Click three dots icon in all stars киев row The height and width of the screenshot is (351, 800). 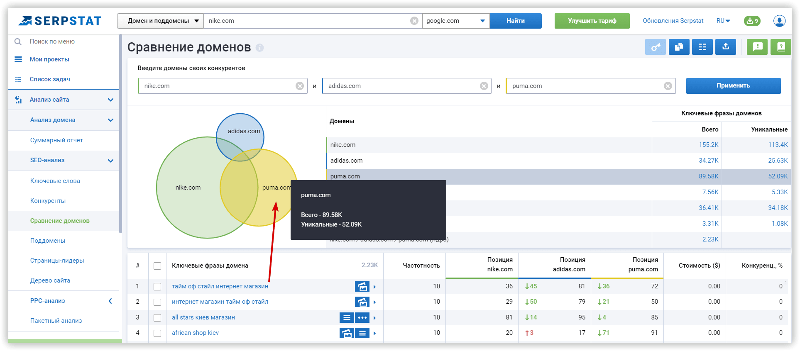(362, 318)
